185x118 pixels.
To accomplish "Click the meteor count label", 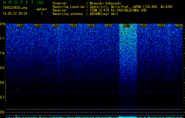I will pyautogui.click(x=42, y=9).
